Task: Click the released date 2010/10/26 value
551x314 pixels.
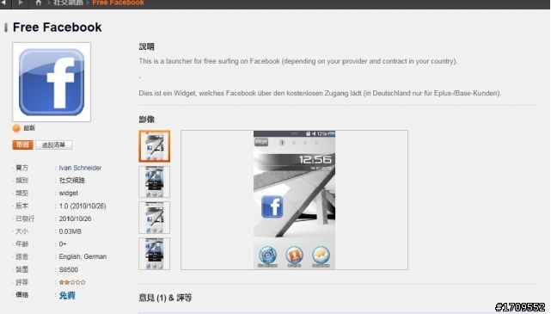Action: tap(75, 219)
